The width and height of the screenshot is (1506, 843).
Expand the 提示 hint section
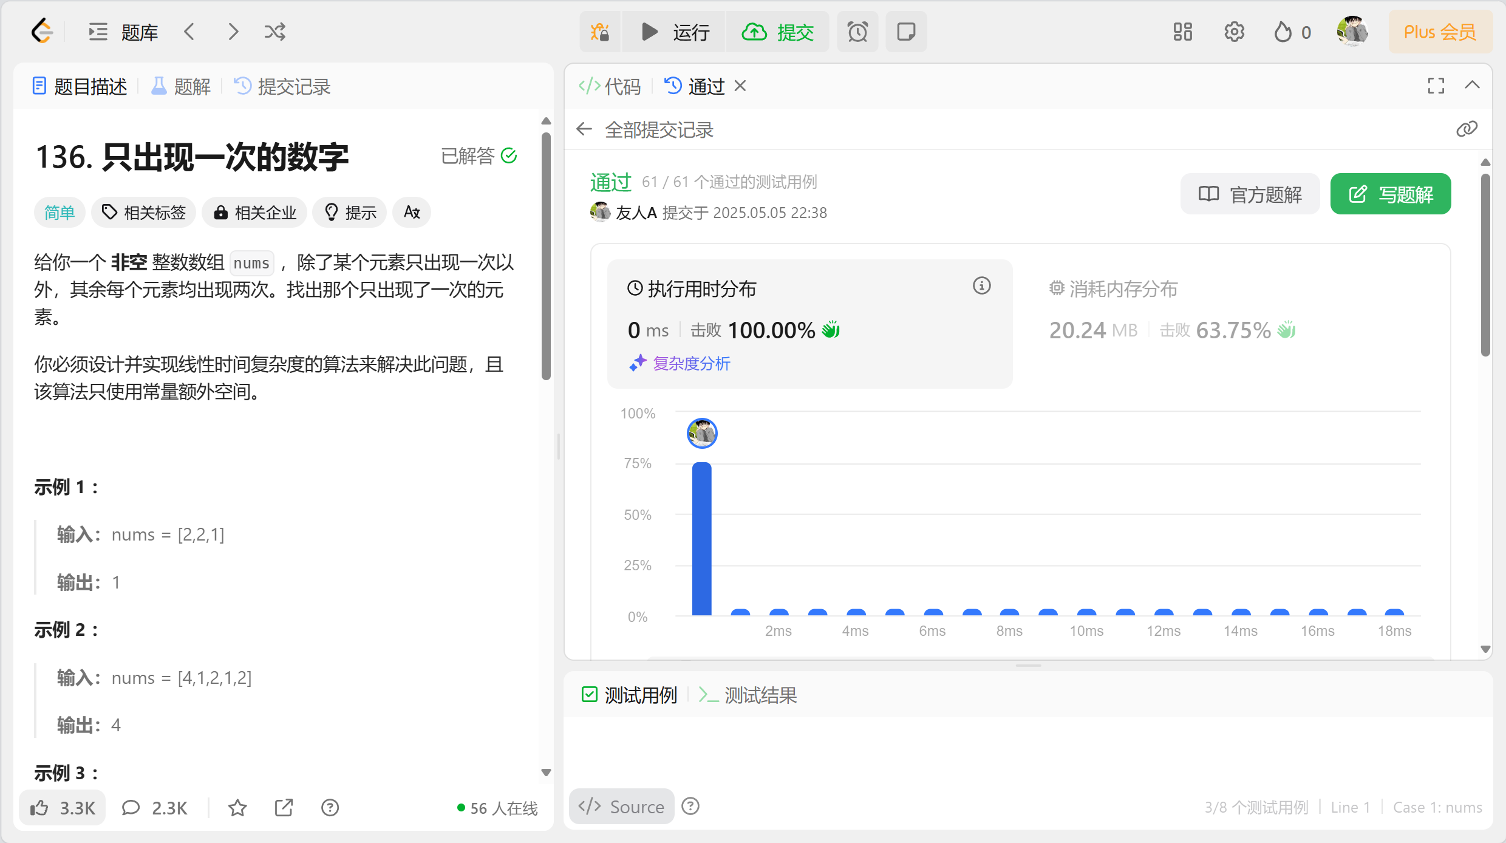(x=350, y=212)
